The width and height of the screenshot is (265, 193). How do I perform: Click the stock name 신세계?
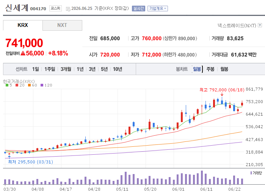point(17,8)
